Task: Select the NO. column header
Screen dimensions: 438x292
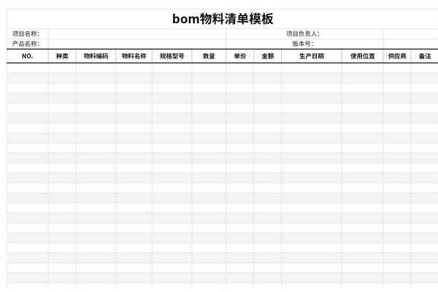Action: click(x=28, y=56)
